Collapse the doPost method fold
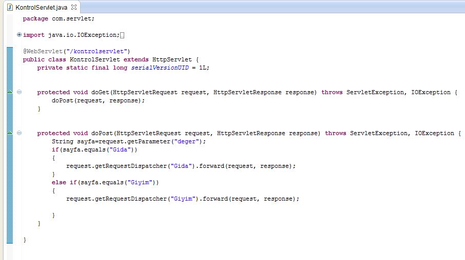Viewport: 465px width, 260px height. click(20, 133)
